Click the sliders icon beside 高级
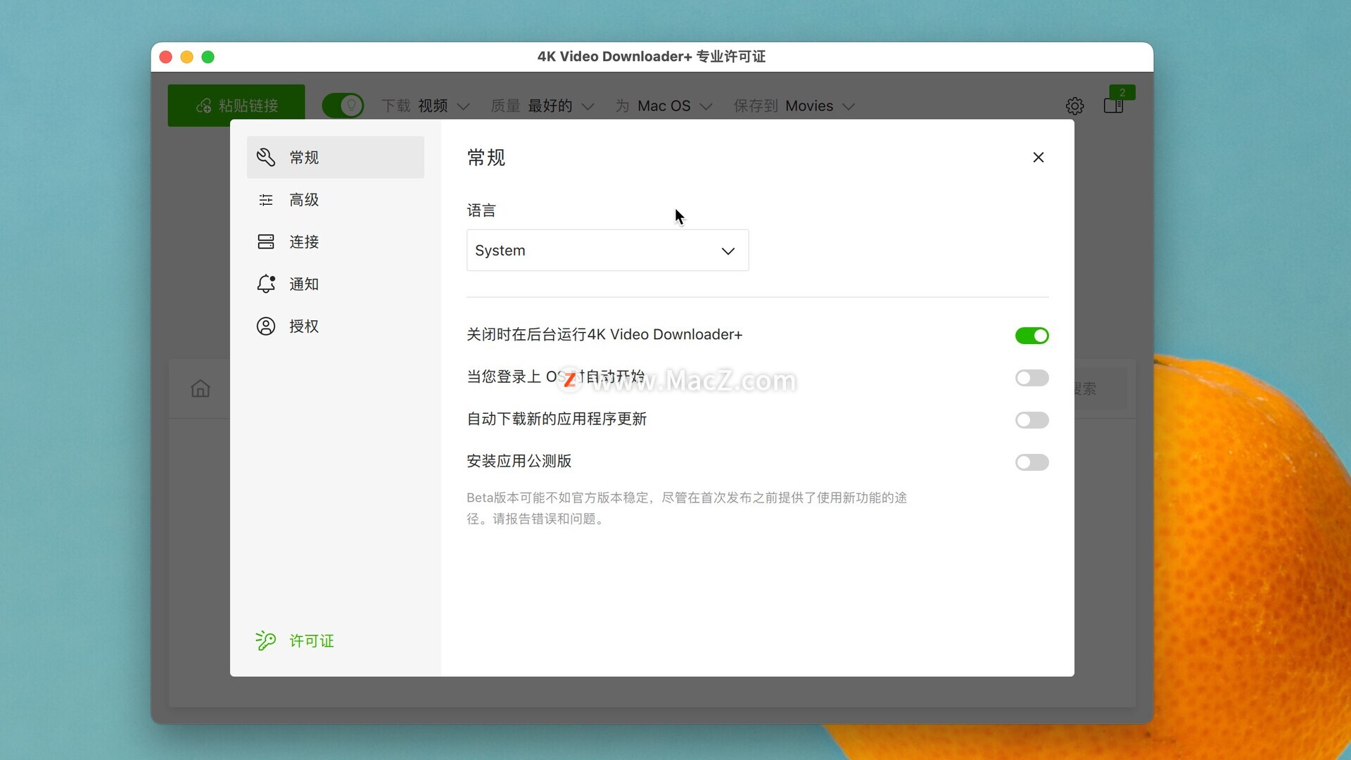1351x760 pixels. coord(266,200)
